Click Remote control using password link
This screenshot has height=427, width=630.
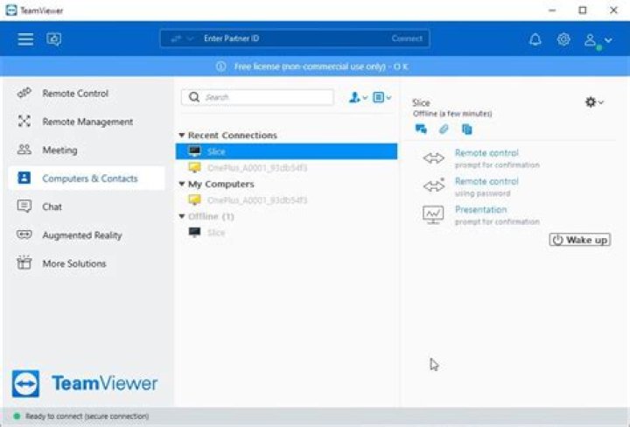coord(486,181)
